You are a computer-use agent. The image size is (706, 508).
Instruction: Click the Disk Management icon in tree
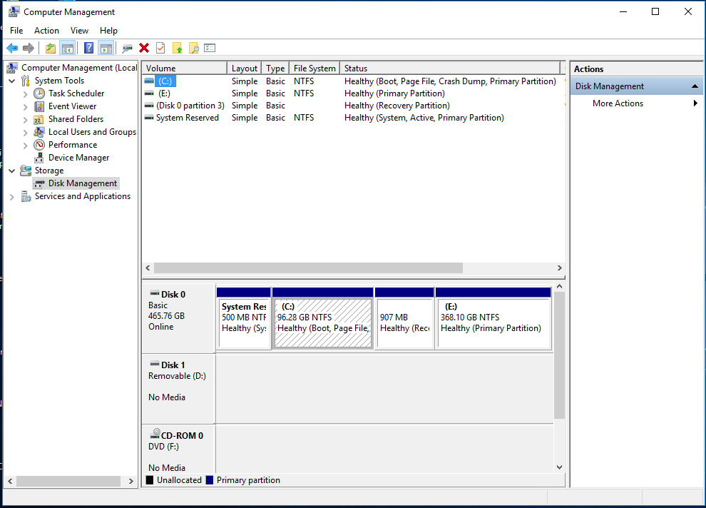coord(40,183)
